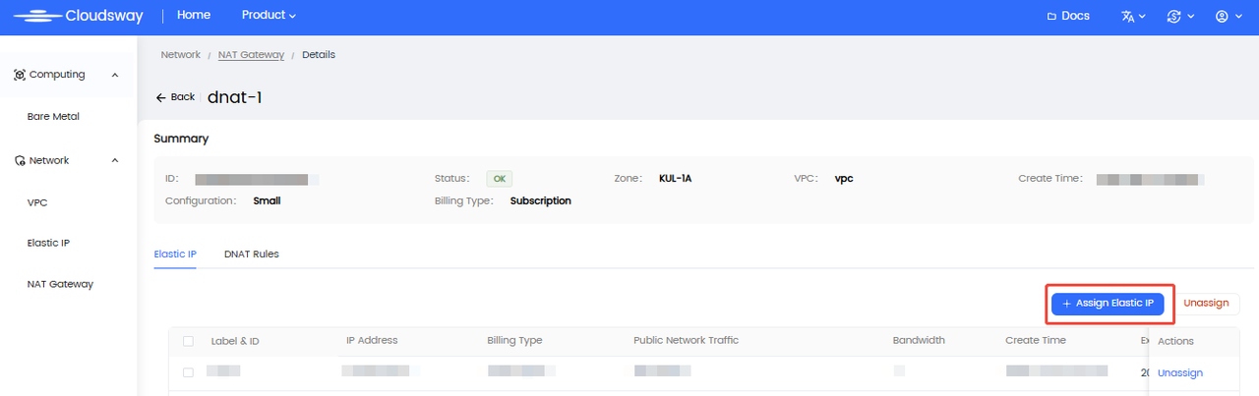Go back using the Back arrow
This screenshot has height=396, width=1259.
[161, 97]
